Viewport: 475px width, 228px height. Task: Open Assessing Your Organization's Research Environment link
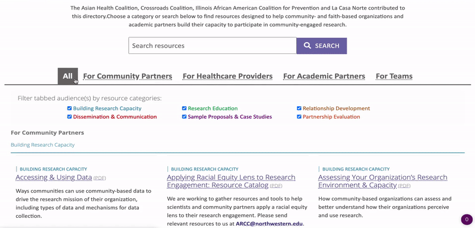click(x=382, y=181)
